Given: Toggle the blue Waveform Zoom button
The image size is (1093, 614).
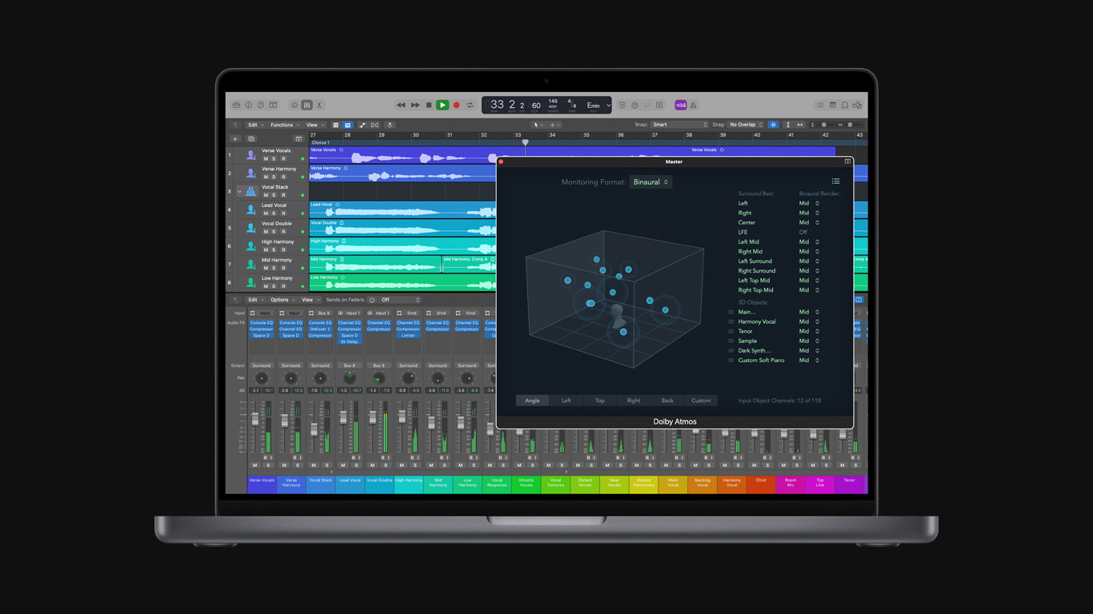Looking at the screenshot, I should click(773, 125).
